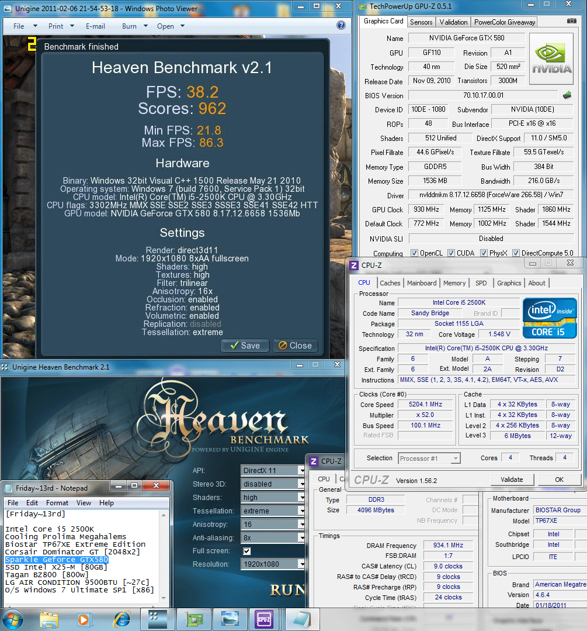Open the Notepad Help menu
This screenshot has width=587, height=631.
106,503
